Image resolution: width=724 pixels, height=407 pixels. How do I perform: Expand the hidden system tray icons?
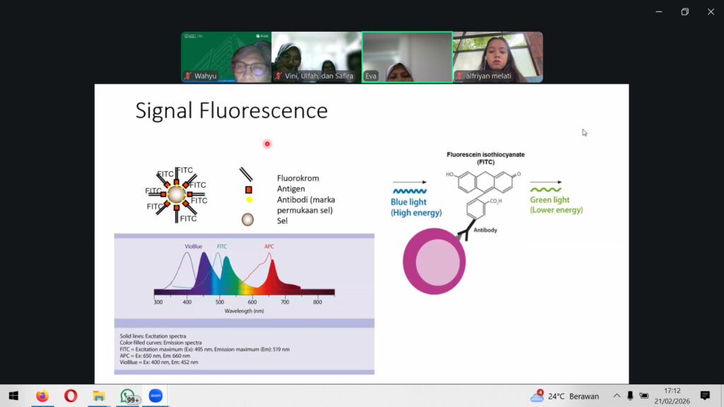point(617,396)
